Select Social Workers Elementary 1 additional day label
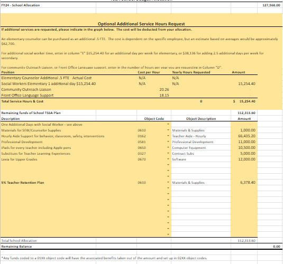Screen dimensions: 283x264 [49, 83]
